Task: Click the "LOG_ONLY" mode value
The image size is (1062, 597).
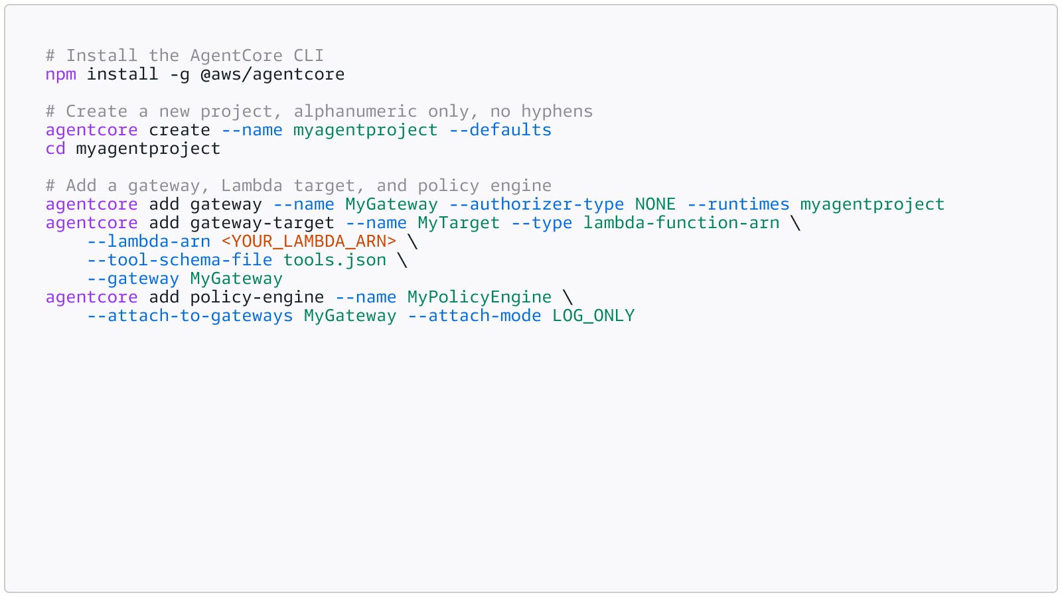Action: tap(593, 316)
